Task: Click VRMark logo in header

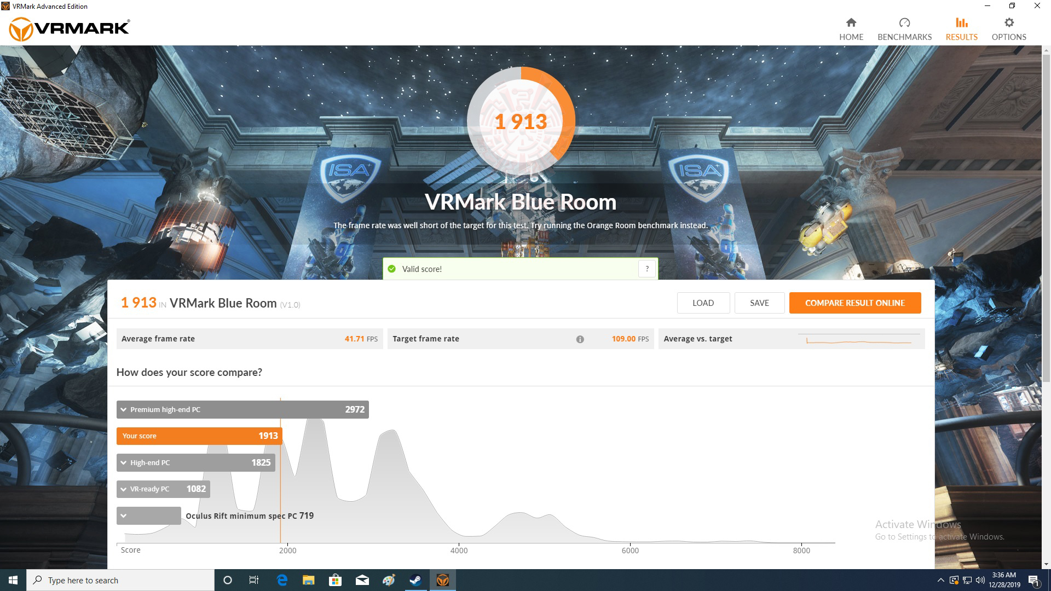Action: click(x=70, y=28)
